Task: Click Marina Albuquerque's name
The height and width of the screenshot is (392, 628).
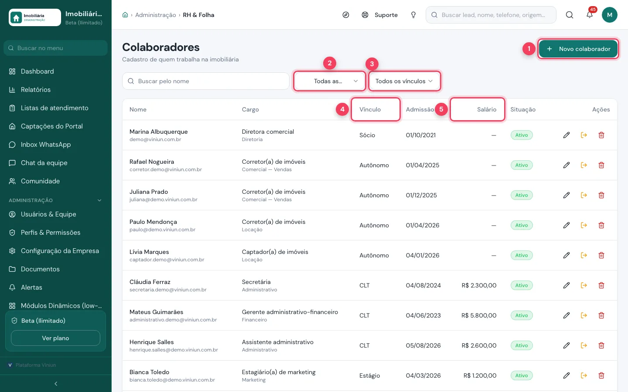Action: [159, 132]
